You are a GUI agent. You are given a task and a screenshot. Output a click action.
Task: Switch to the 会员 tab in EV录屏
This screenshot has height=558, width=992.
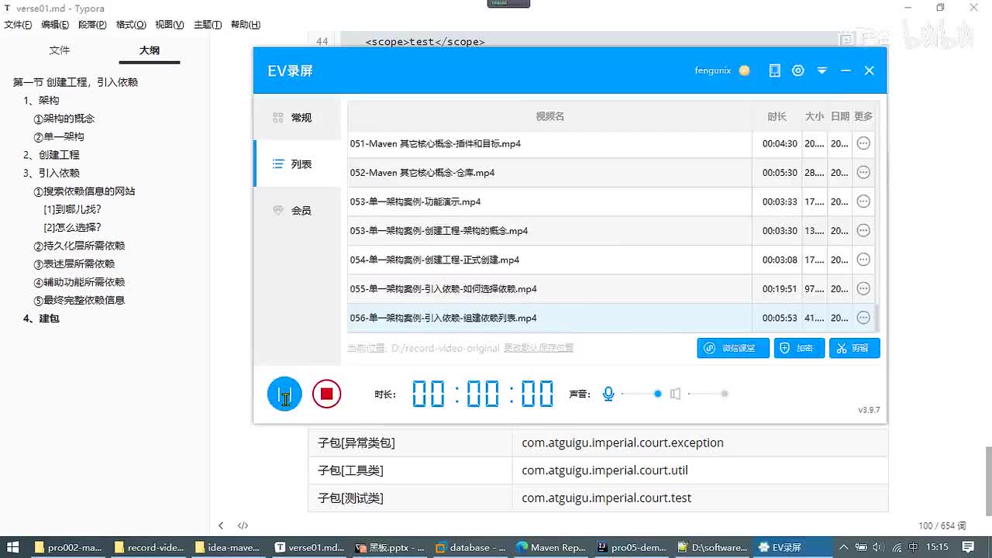298,210
